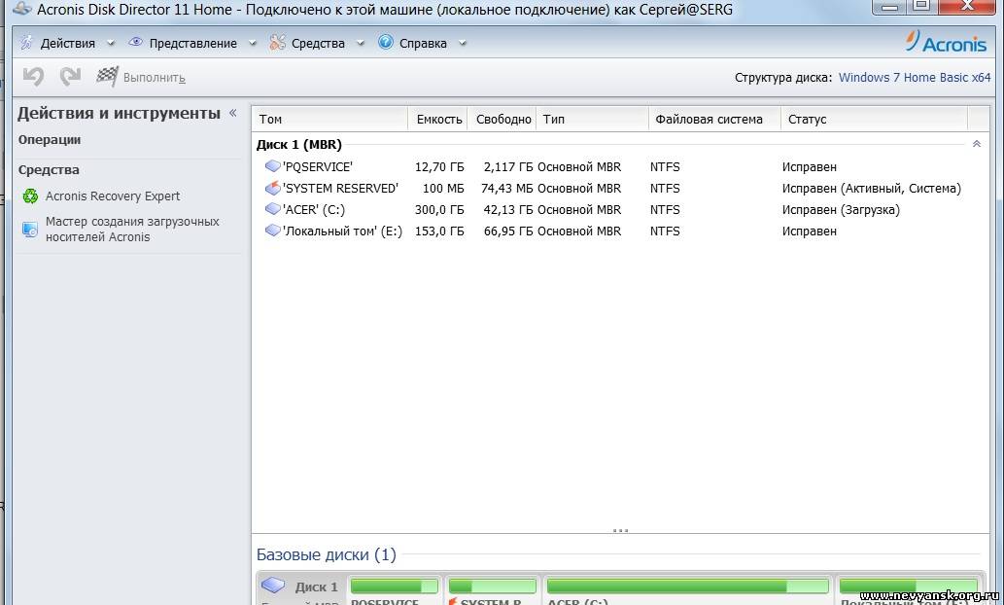Click the 66,95 ГБ free space cell
The image size is (1004, 605).
point(507,231)
